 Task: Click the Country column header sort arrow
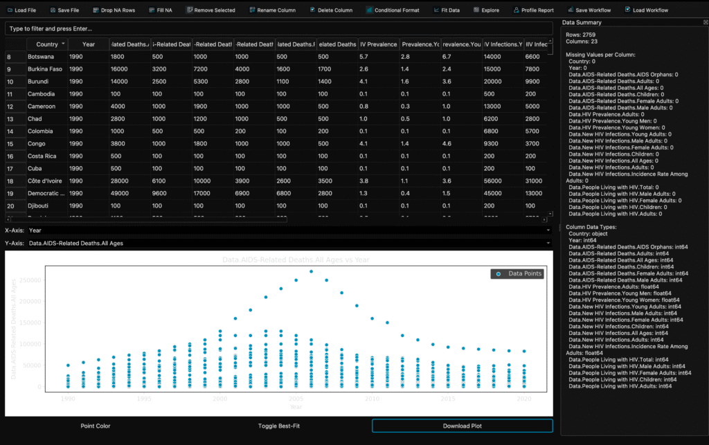64,44
